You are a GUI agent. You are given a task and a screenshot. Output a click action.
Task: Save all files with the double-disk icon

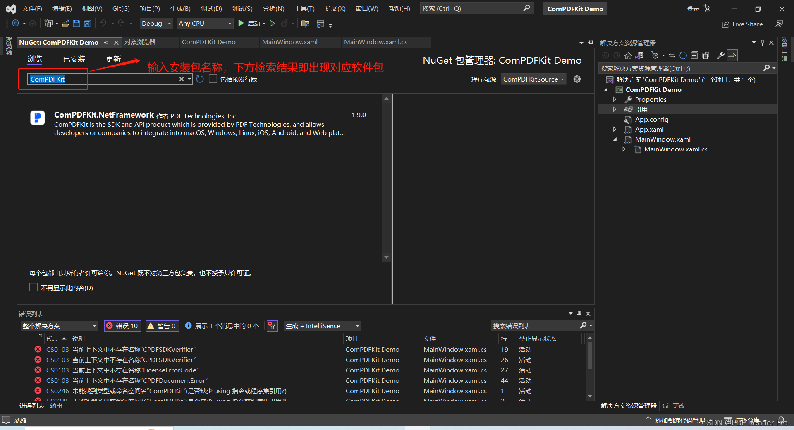(88, 24)
